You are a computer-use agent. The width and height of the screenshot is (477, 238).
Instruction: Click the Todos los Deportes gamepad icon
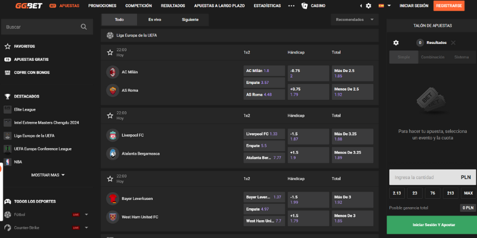[8, 202]
